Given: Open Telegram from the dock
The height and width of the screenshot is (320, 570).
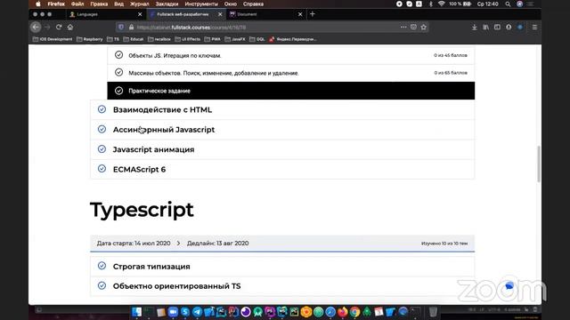Looking at the screenshot, I should pos(197,312).
